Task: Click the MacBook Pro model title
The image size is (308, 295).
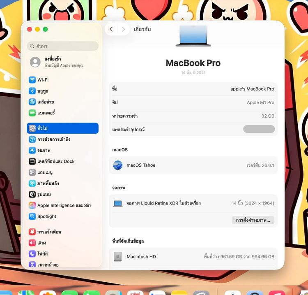Action: [193, 63]
